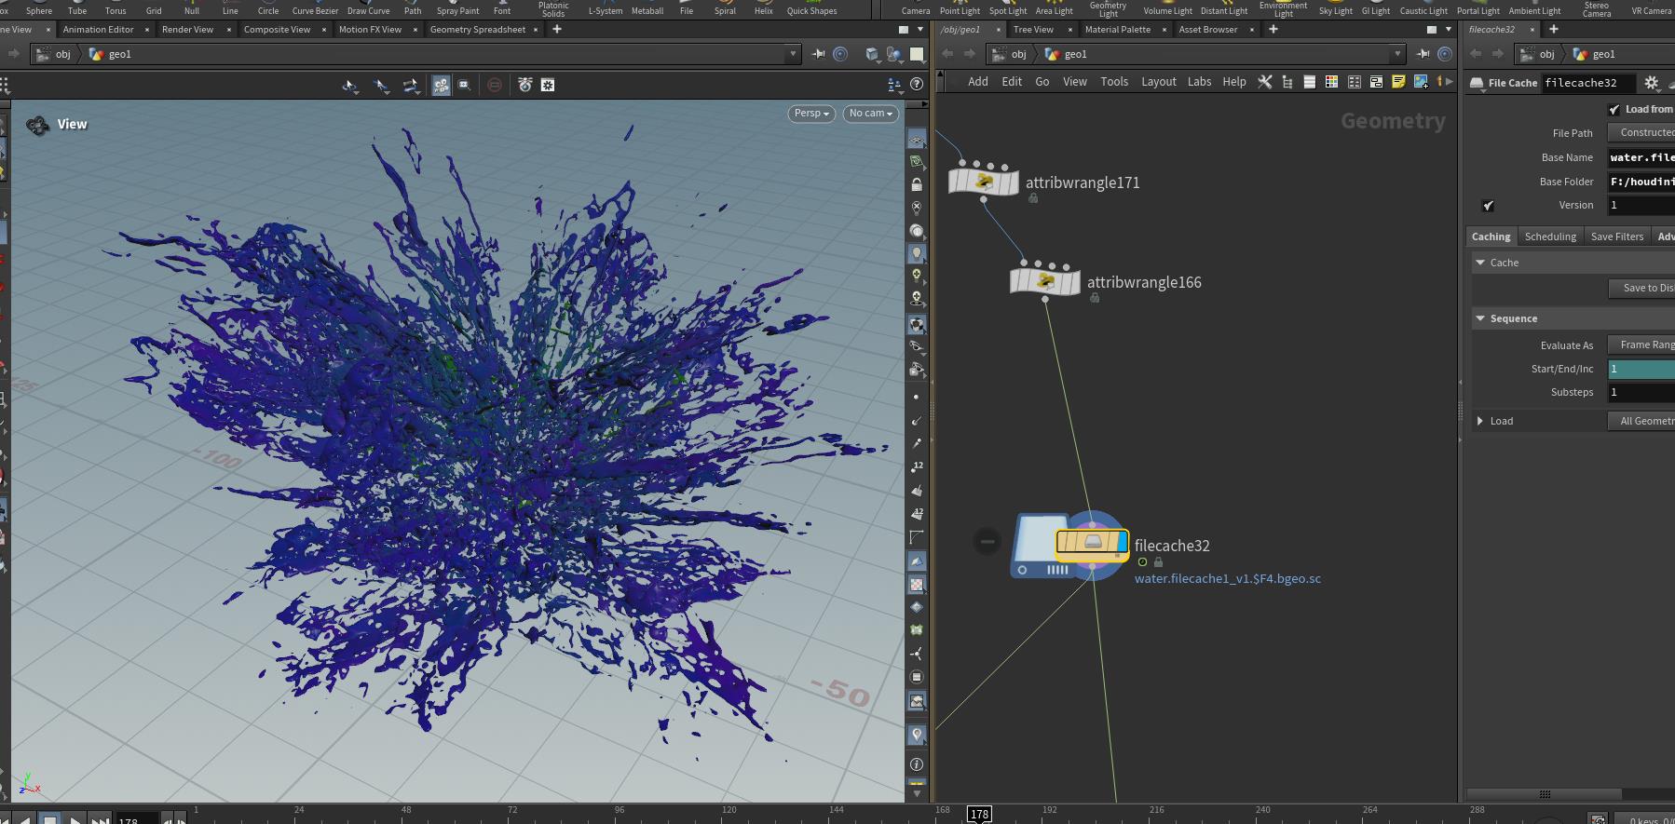Toggle the Version checkbox

1488,206
